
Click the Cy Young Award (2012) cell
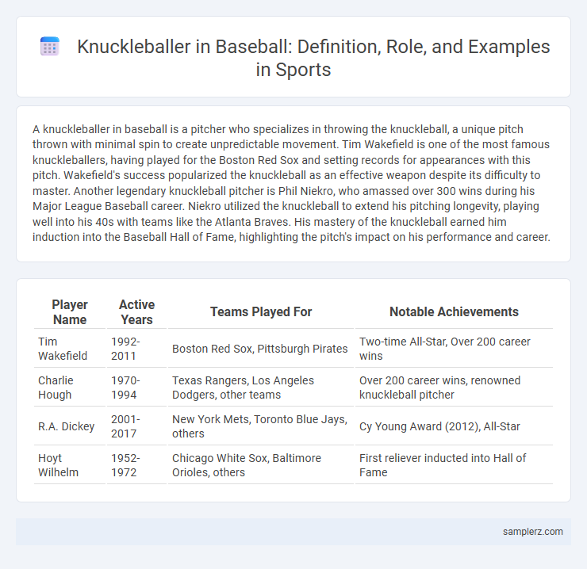coord(454,426)
